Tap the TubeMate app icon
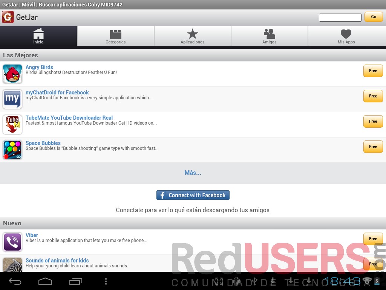The image size is (386, 290). (12, 125)
